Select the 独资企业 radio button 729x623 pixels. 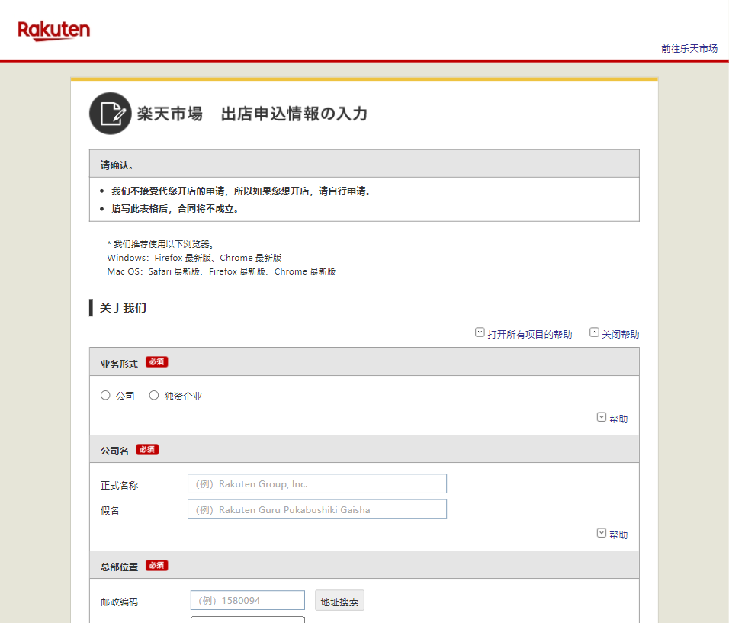[x=154, y=395]
